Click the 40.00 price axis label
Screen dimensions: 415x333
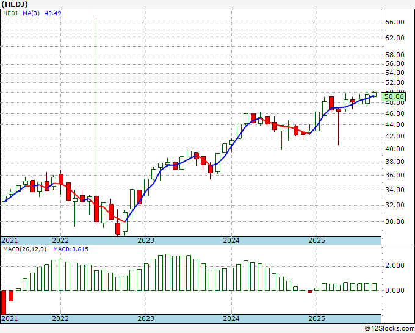click(395, 149)
